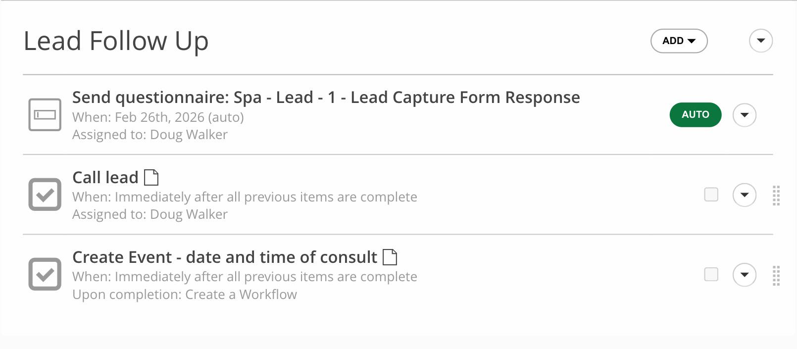Open the ADD dropdown menu
797x349 pixels.
tap(679, 41)
